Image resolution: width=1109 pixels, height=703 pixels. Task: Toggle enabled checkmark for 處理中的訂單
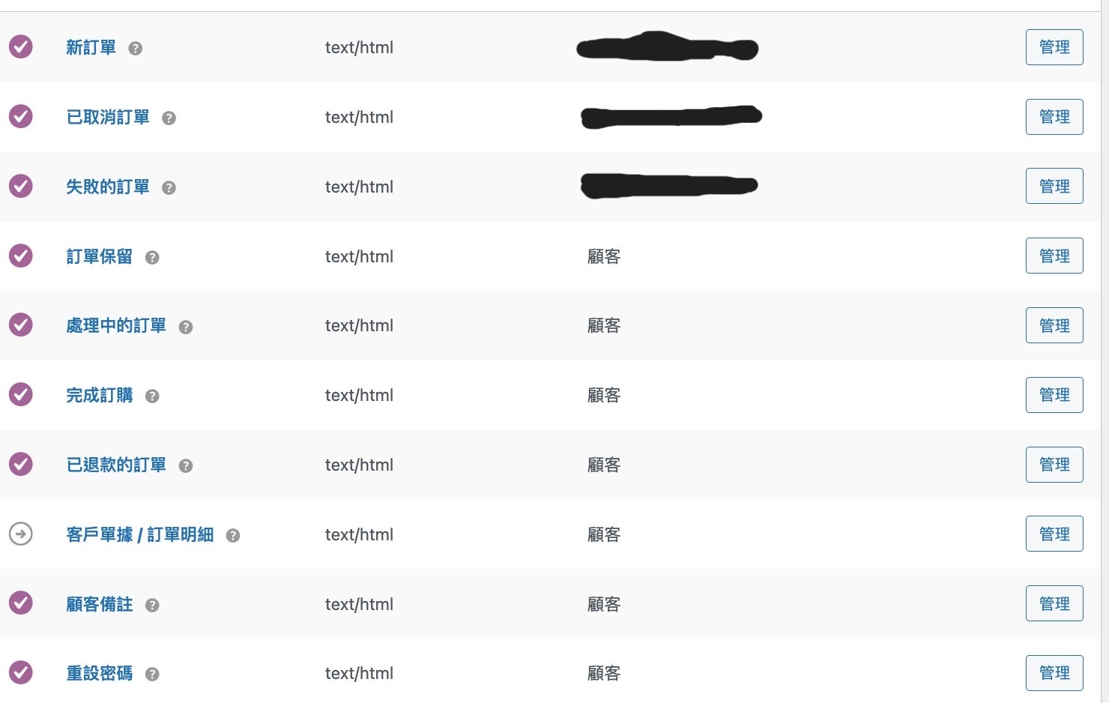[21, 325]
